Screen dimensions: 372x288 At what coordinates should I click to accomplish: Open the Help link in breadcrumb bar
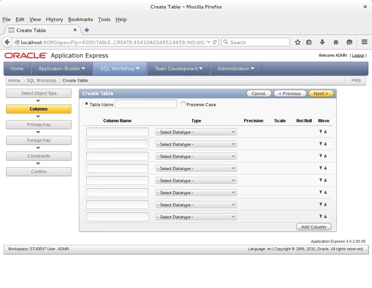356,80
